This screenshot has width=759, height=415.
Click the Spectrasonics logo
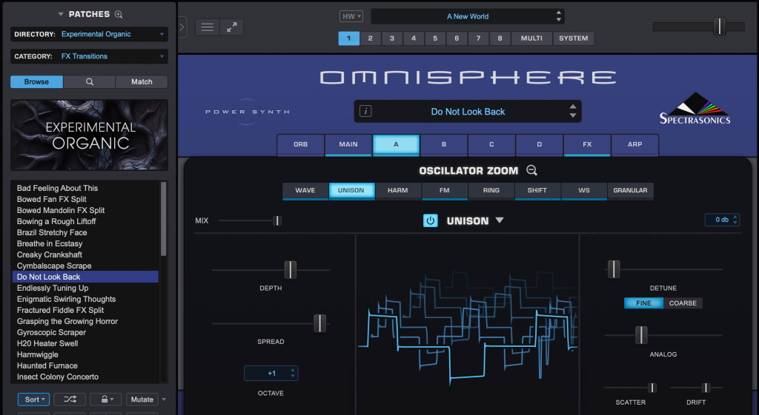click(695, 109)
